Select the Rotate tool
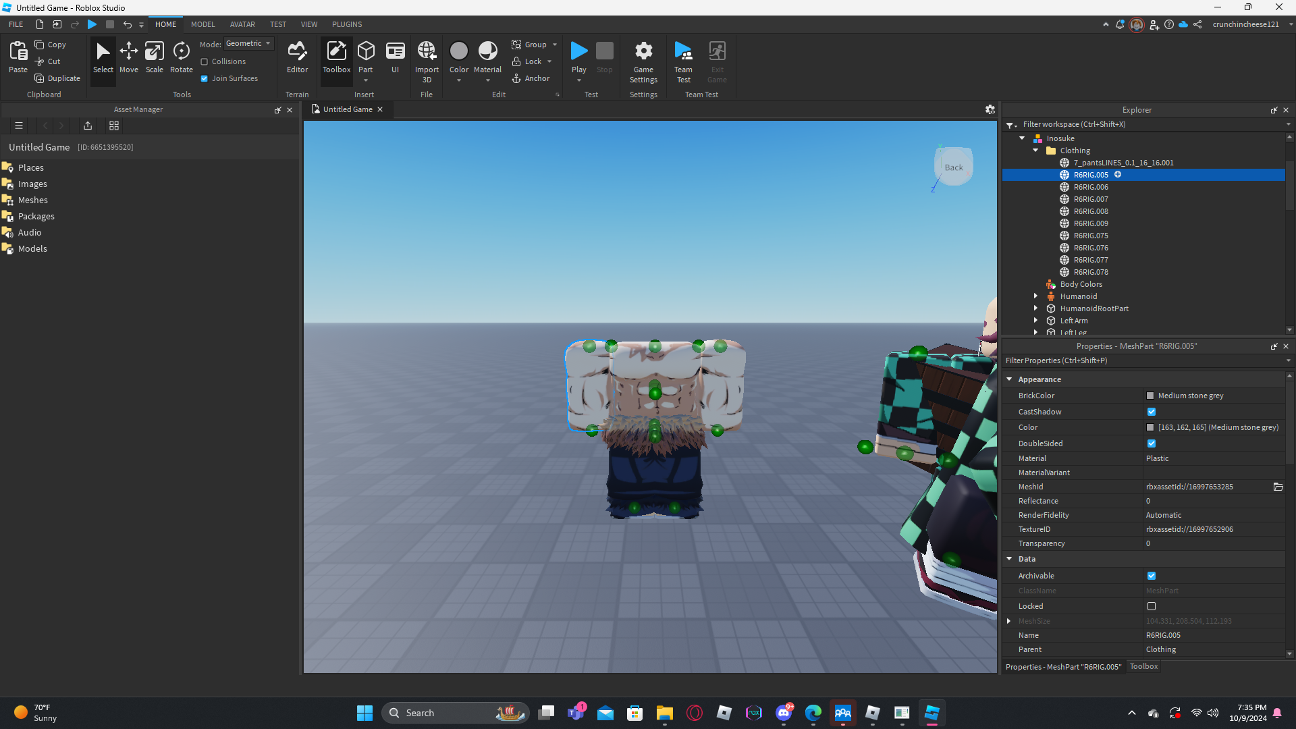The image size is (1296, 729). coord(181,57)
